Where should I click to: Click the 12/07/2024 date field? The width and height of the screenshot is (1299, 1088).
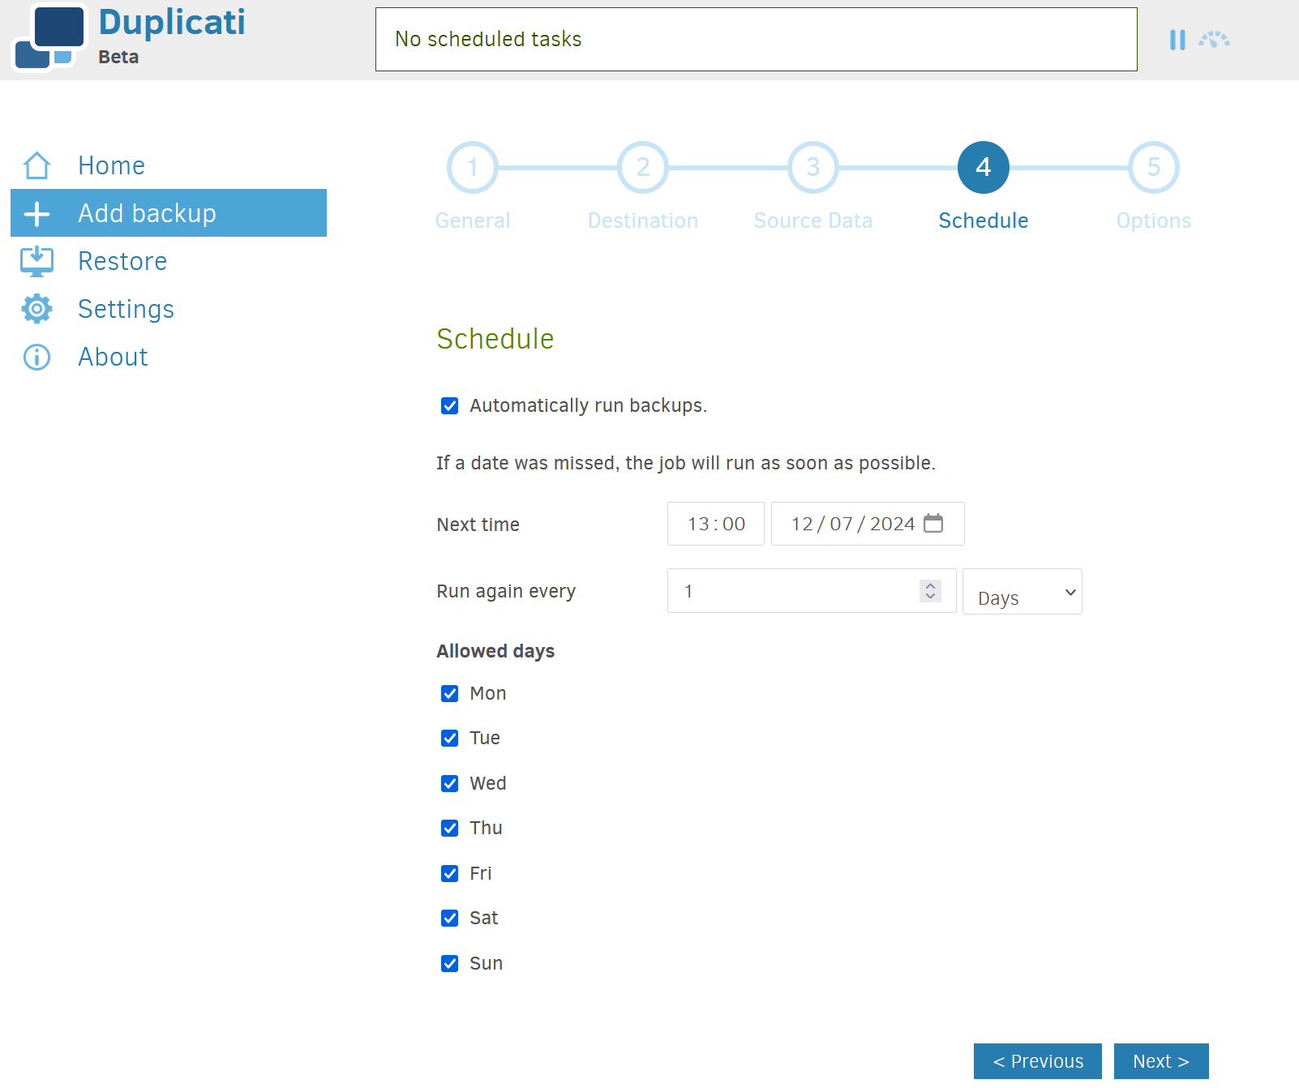coord(868,524)
